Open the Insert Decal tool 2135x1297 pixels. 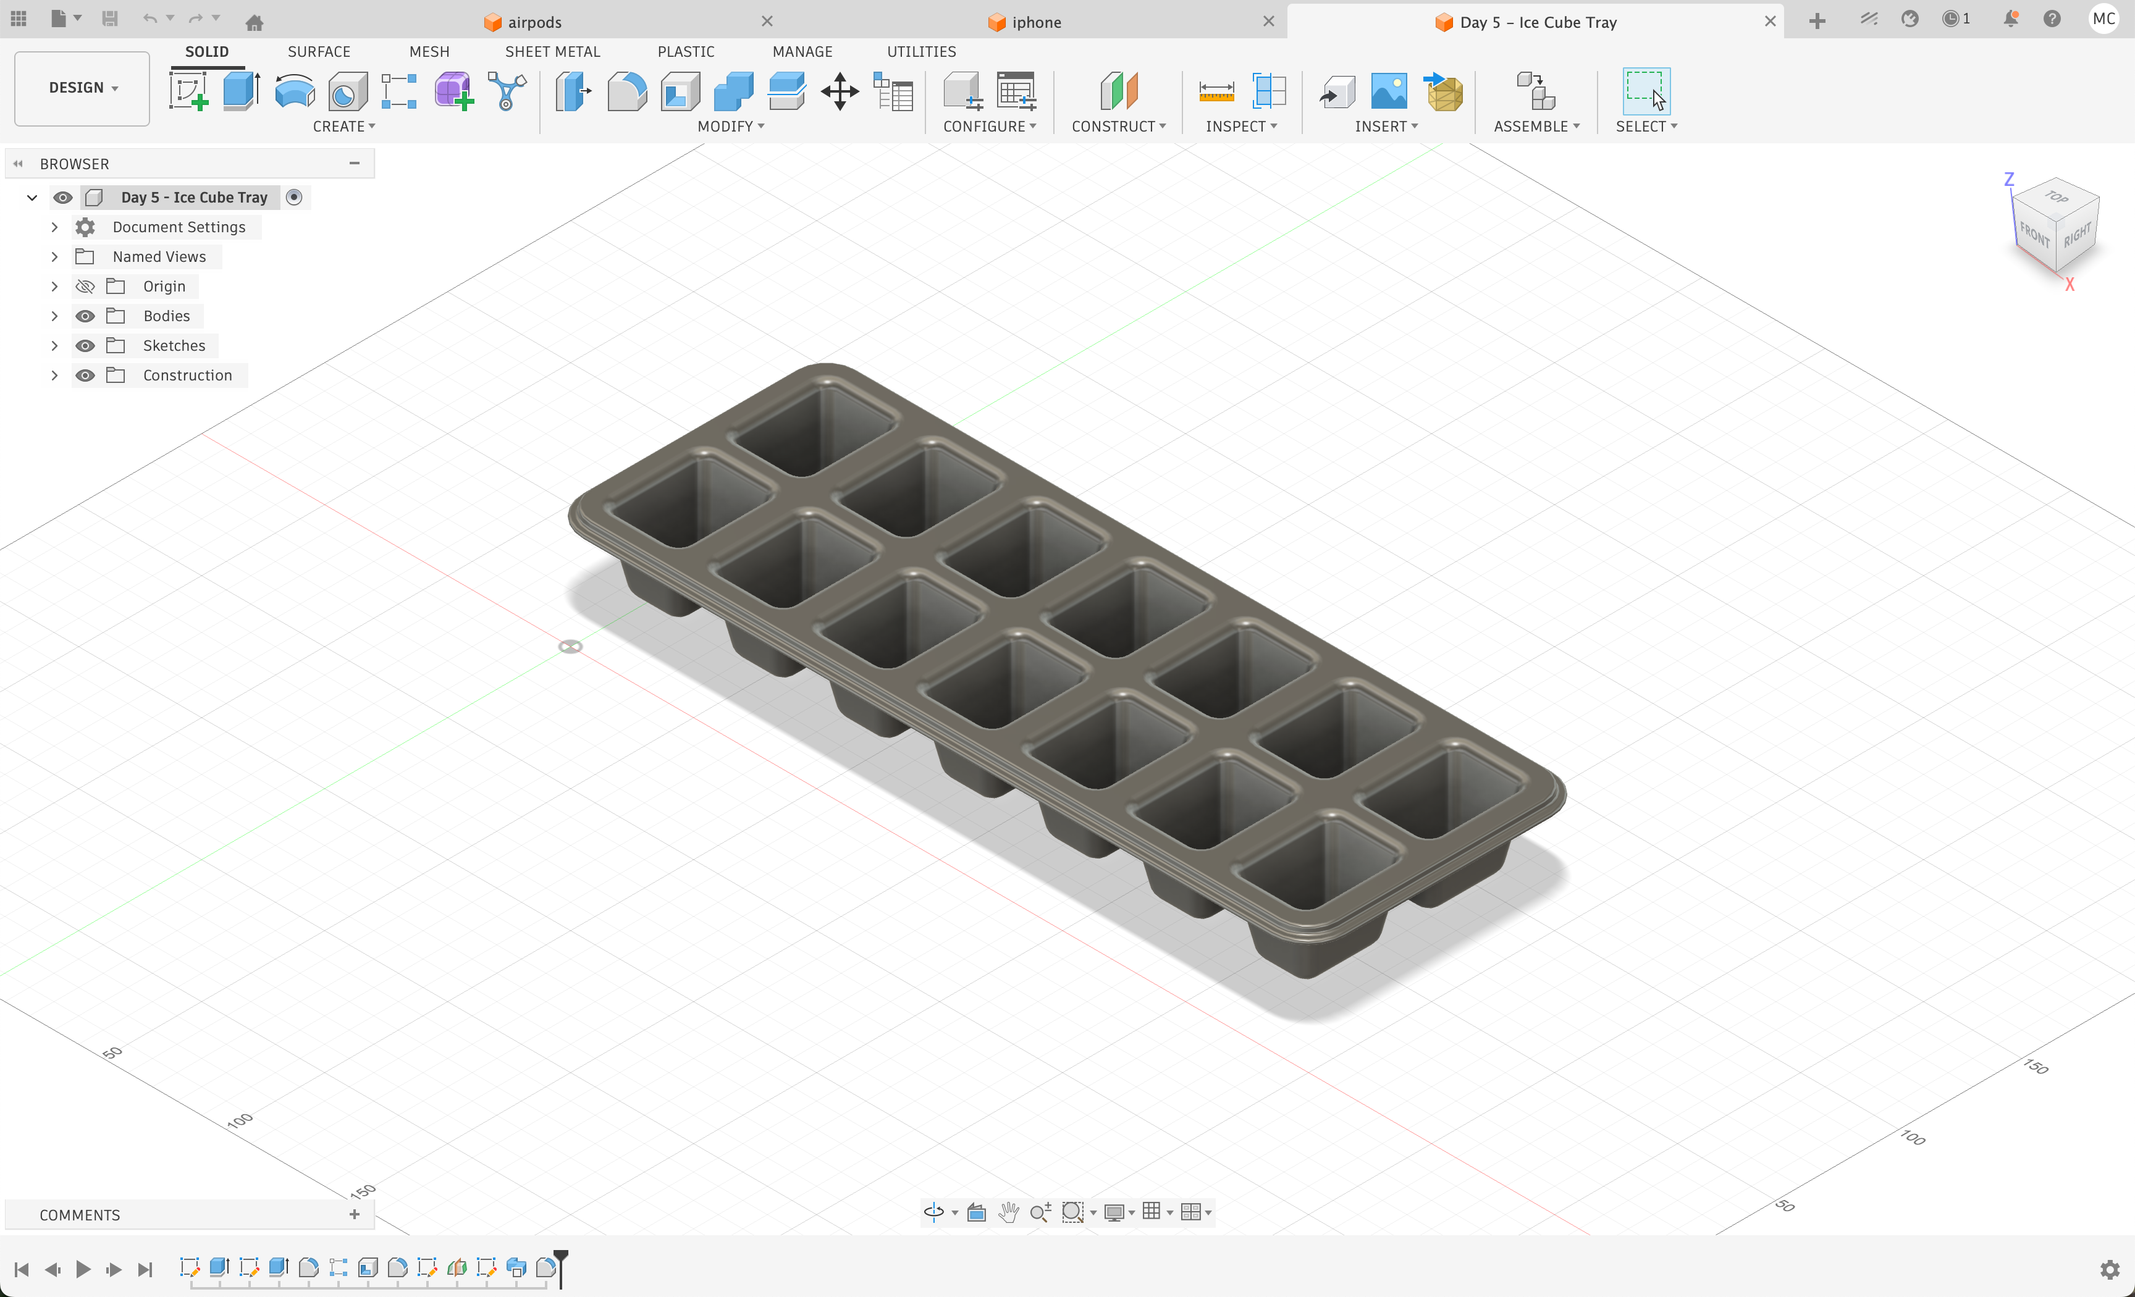point(1389,91)
